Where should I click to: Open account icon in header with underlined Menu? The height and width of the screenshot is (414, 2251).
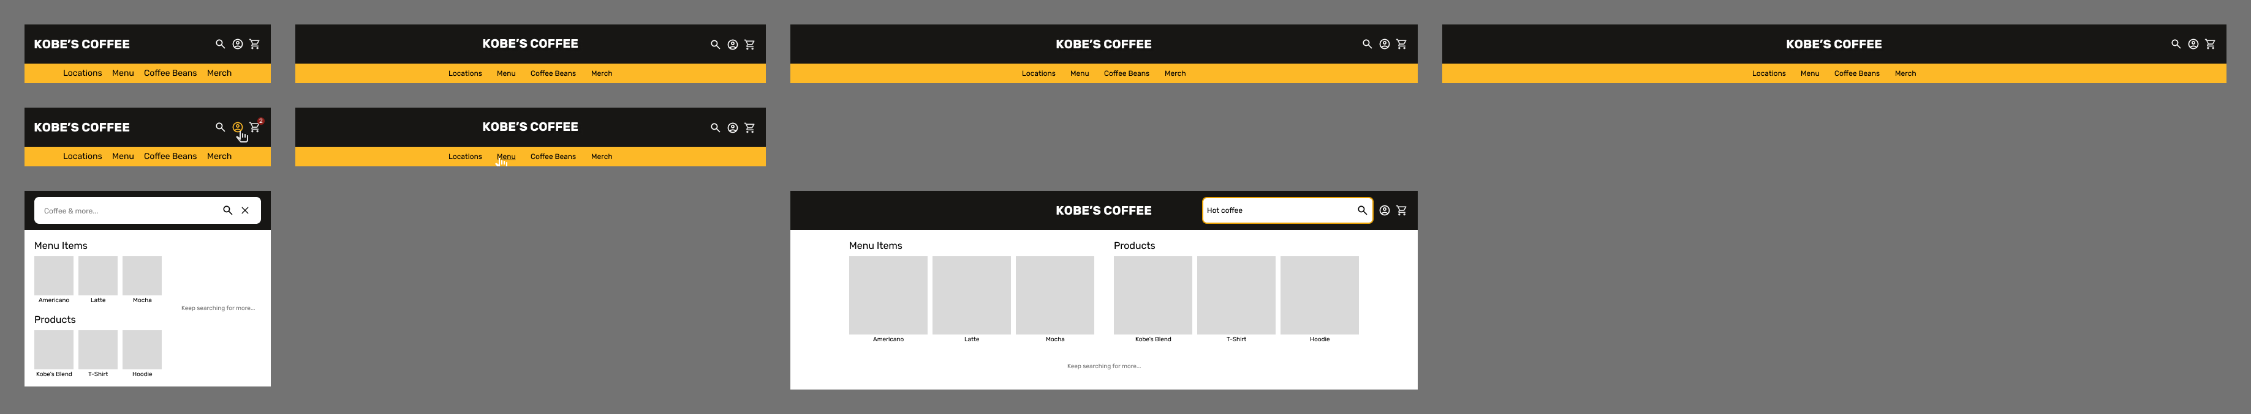(732, 127)
